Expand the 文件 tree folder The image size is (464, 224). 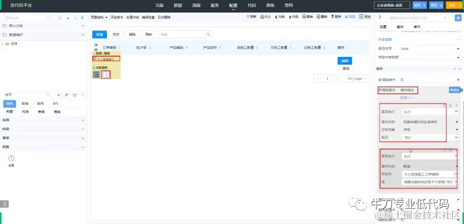(x=3, y=44)
